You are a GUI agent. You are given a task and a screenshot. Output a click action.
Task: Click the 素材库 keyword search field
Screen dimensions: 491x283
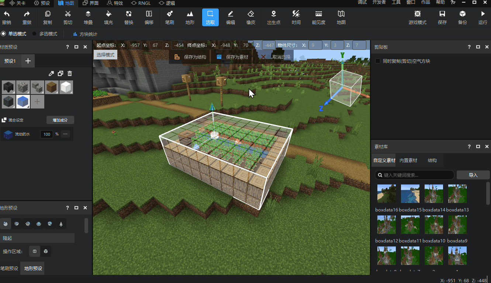click(415, 175)
